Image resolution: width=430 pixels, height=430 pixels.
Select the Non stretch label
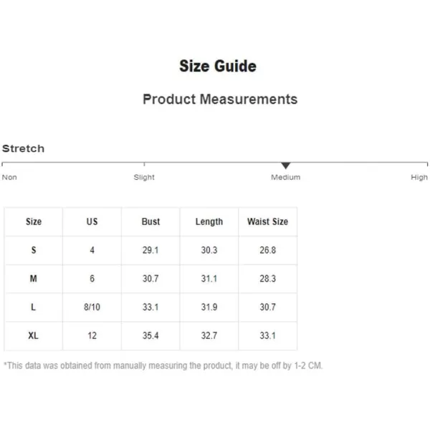click(9, 177)
